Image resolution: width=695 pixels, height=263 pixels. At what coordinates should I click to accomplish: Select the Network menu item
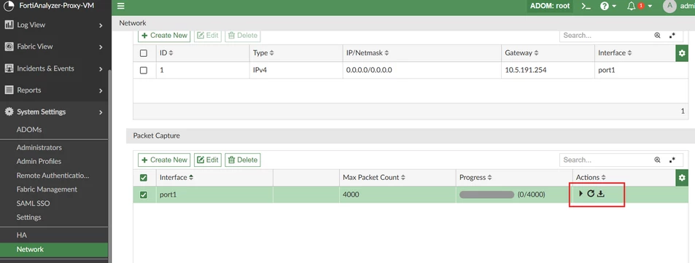(54, 249)
